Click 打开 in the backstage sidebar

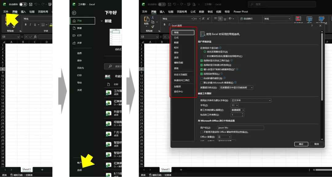point(79,36)
